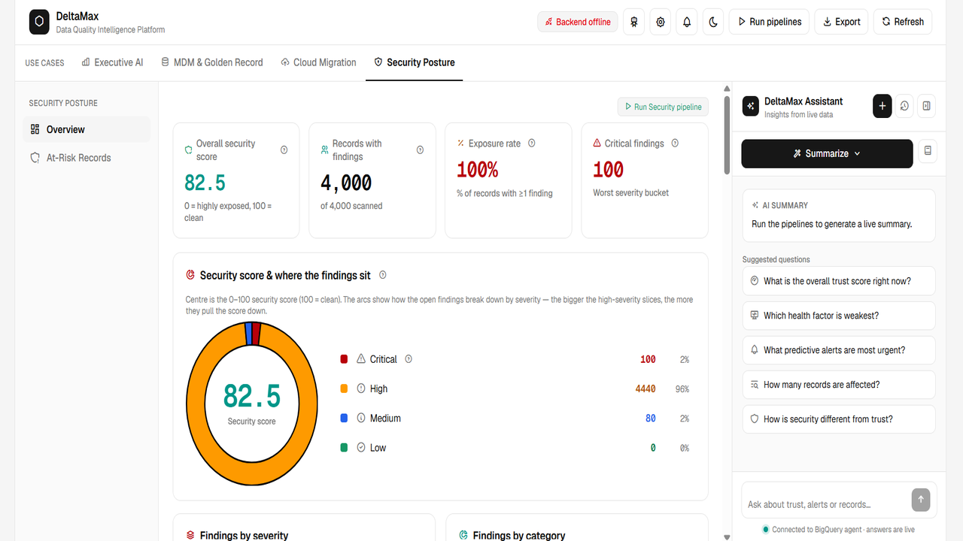Viewport: 963px width, 541px height.
Task: Click the '100%' exposure rate value
Action: 478,170
